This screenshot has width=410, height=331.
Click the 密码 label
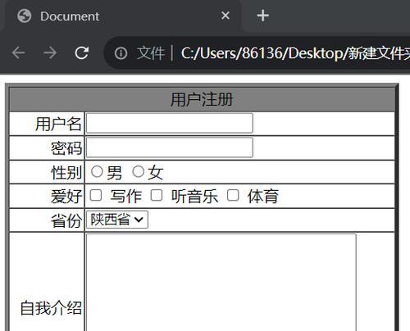click(66, 148)
